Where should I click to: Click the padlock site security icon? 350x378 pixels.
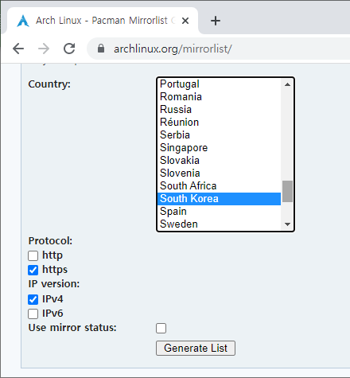(x=101, y=49)
